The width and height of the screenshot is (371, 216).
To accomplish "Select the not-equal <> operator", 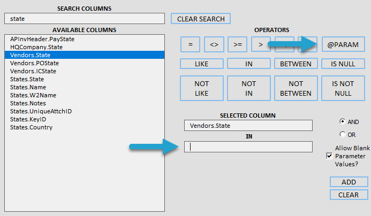I will point(214,44).
